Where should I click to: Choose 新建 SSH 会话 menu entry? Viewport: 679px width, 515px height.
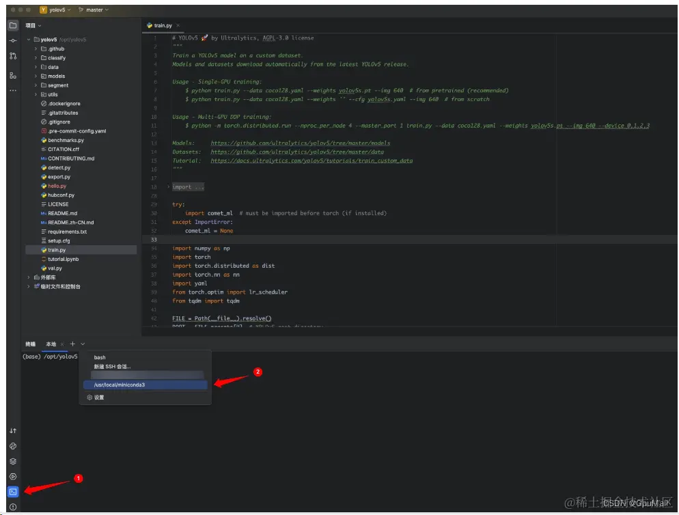pyautogui.click(x=145, y=366)
